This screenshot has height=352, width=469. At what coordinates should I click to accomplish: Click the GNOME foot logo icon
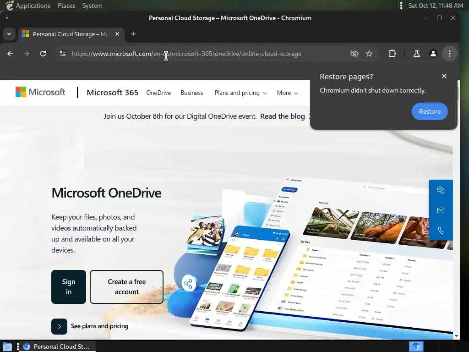point(9,5)
